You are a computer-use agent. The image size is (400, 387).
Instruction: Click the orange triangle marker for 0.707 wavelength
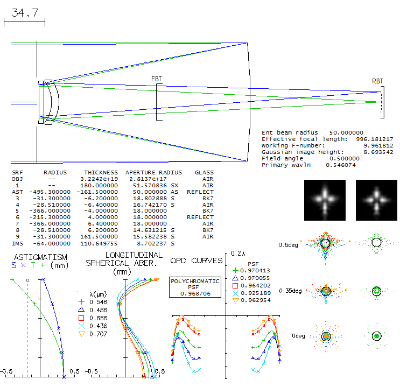[x=81, y=334]
